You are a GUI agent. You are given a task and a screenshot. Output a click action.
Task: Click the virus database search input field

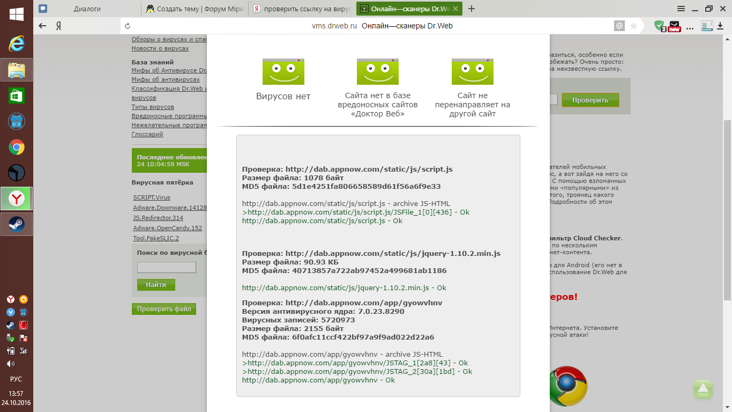(167, 267)
